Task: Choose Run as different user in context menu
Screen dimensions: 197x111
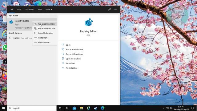Action: click(45, 29)
